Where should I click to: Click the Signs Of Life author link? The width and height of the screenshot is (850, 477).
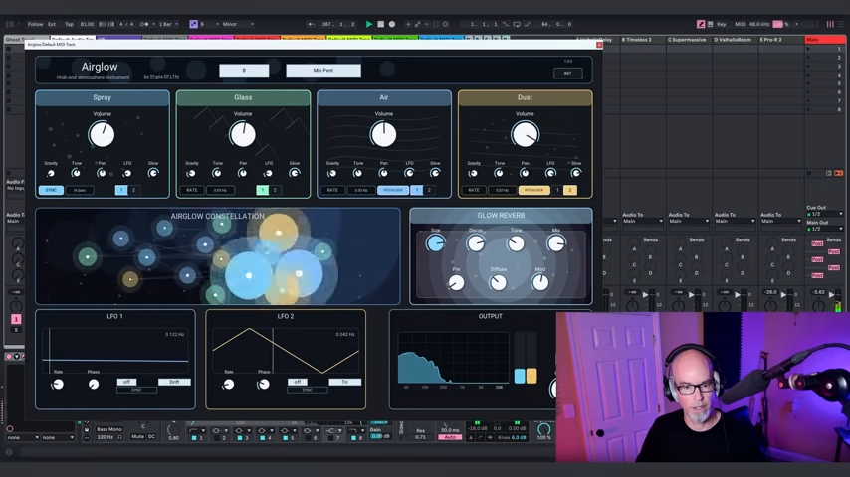pos(161,77)
